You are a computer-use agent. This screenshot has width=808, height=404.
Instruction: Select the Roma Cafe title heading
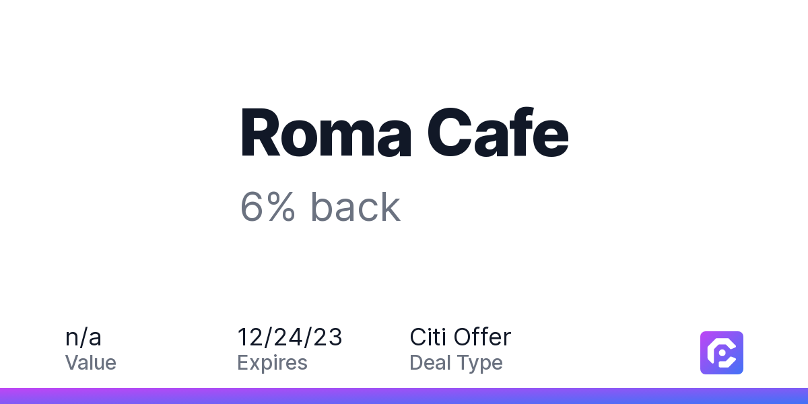click(x=405, y=134)
